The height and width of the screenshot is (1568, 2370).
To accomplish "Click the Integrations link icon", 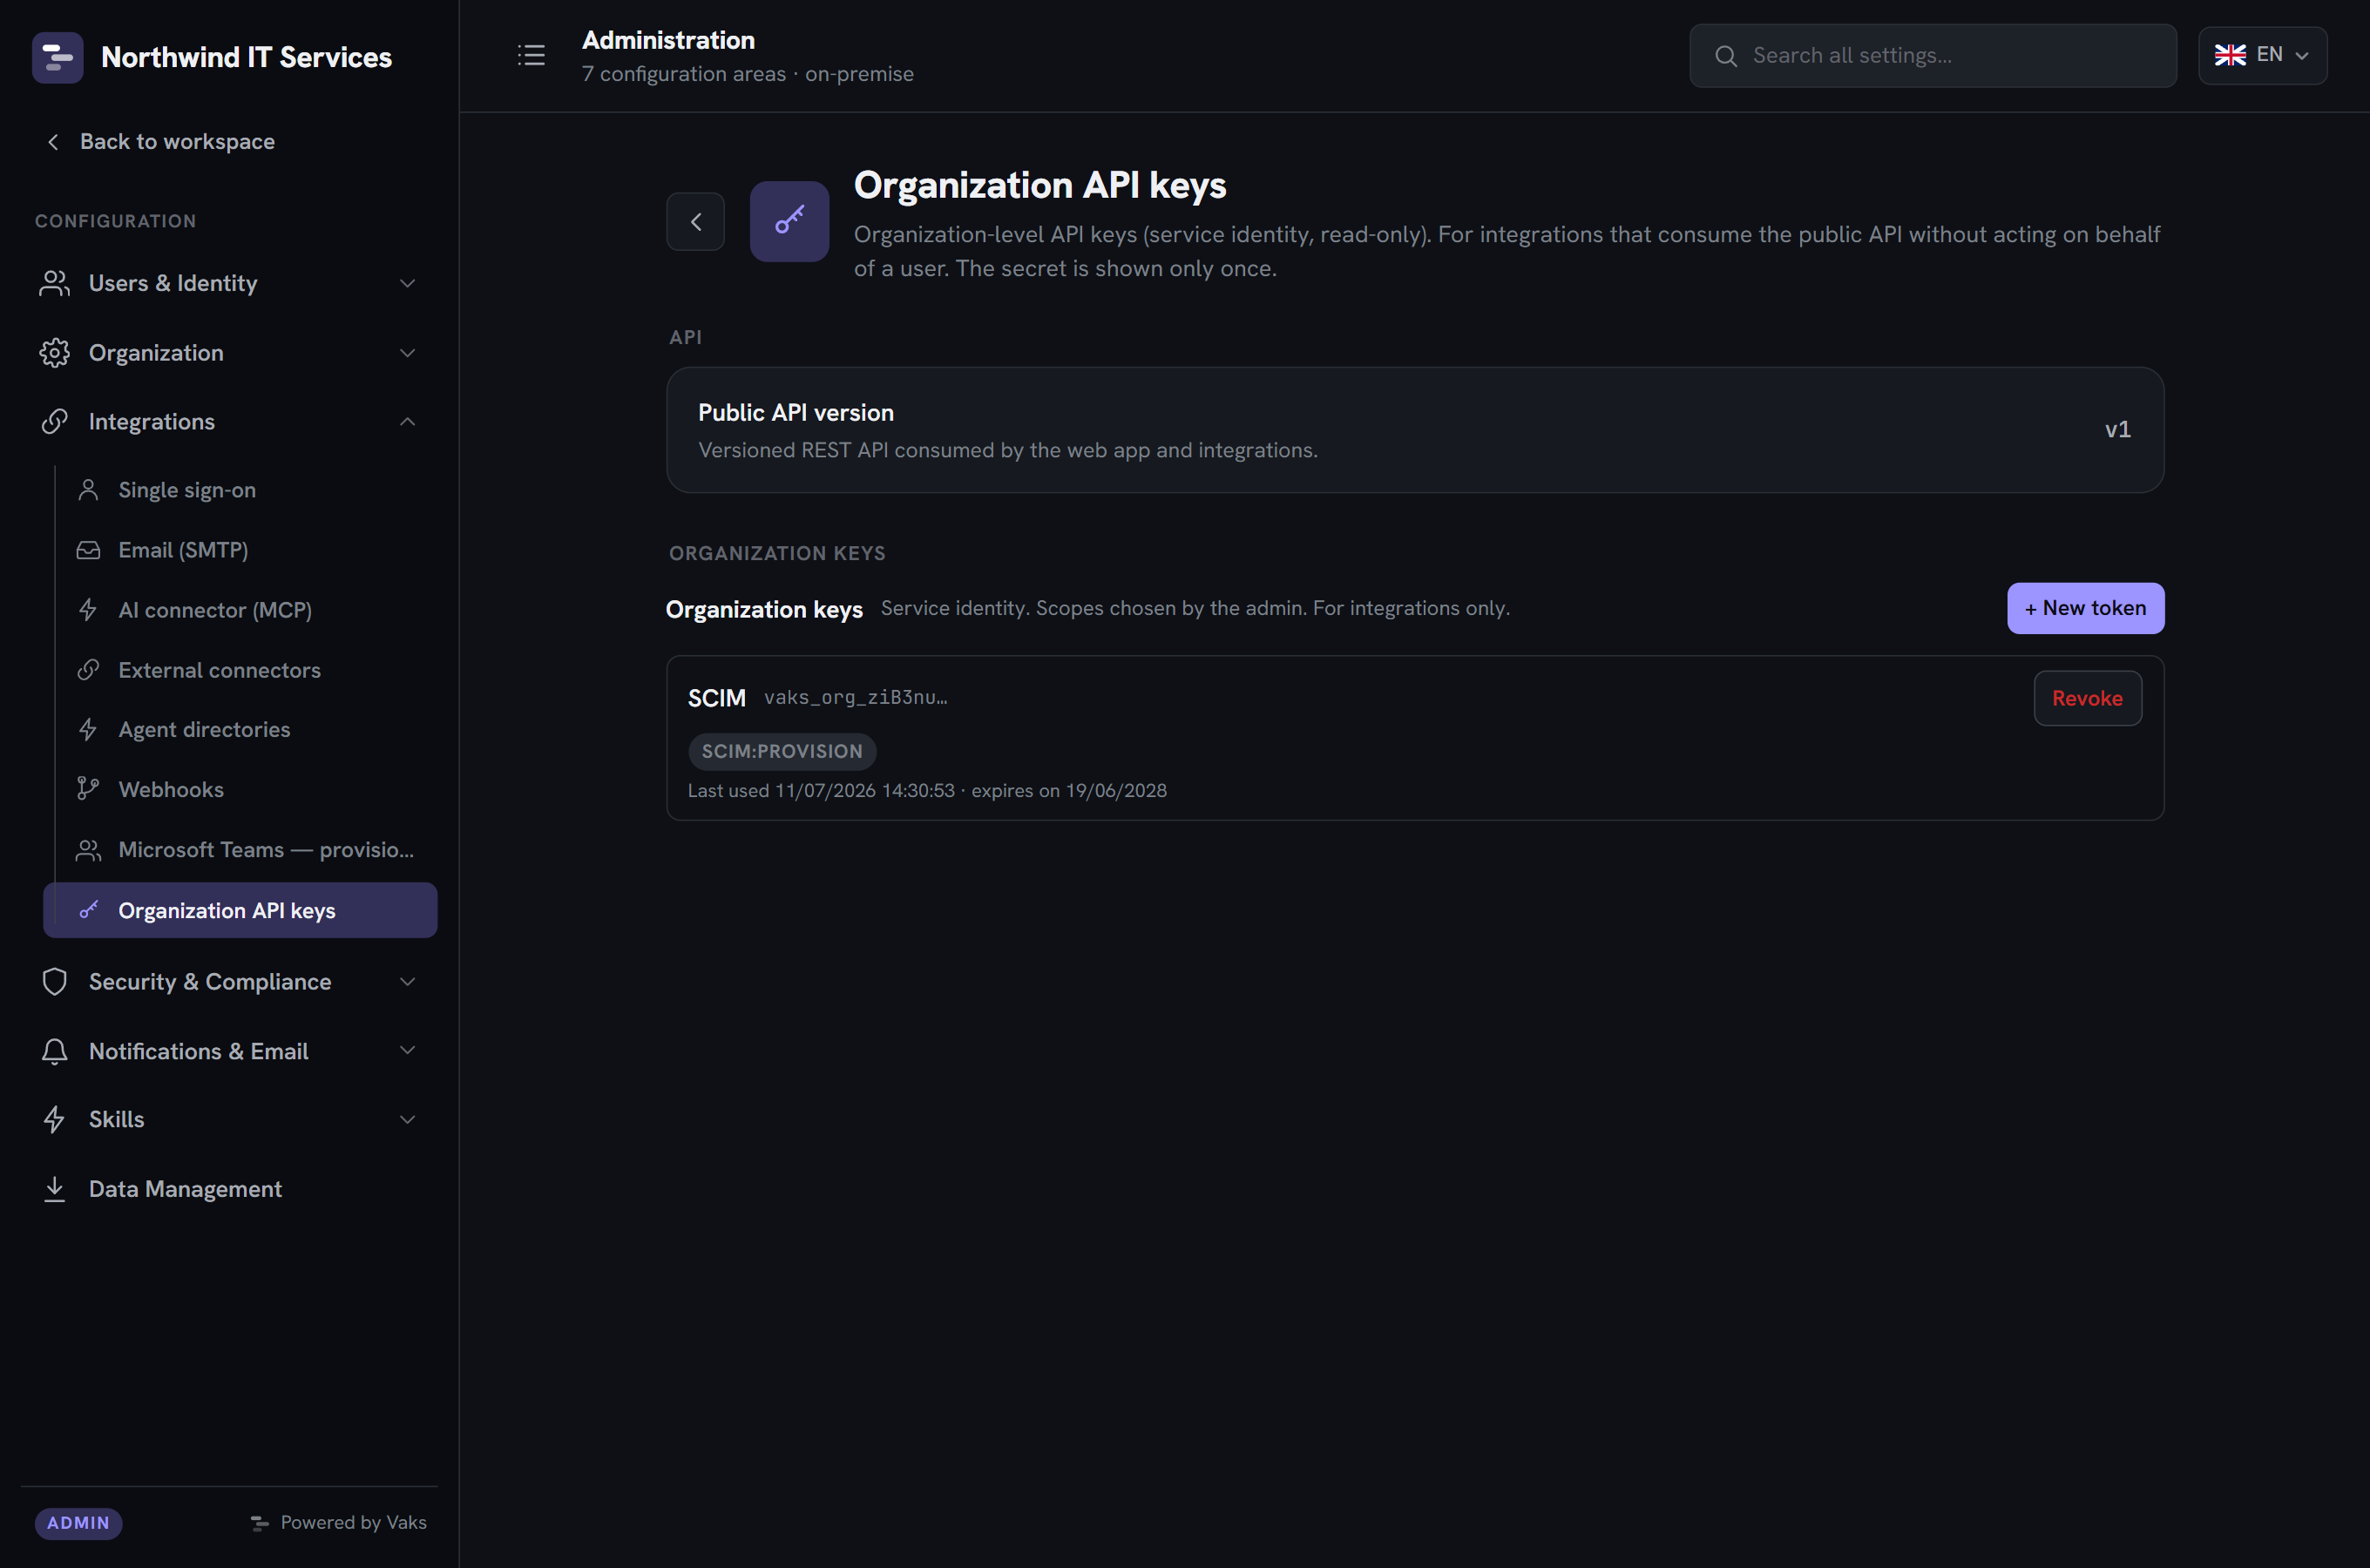I will (55, 422).
